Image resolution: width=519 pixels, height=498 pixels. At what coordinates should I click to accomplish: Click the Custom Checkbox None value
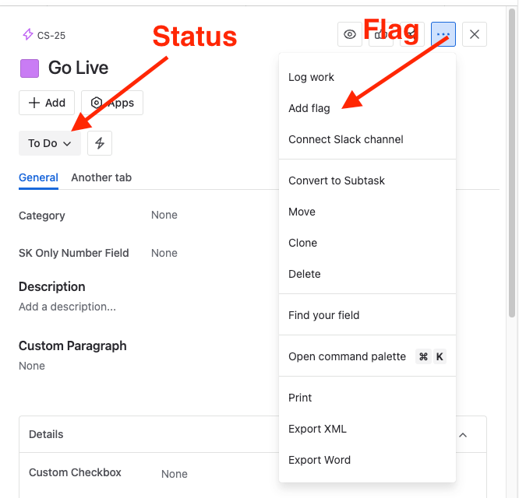174,474
